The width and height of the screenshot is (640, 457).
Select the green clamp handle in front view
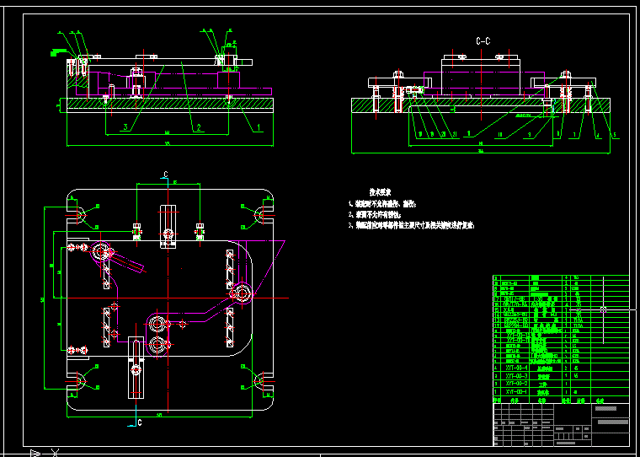pos(58,52)
